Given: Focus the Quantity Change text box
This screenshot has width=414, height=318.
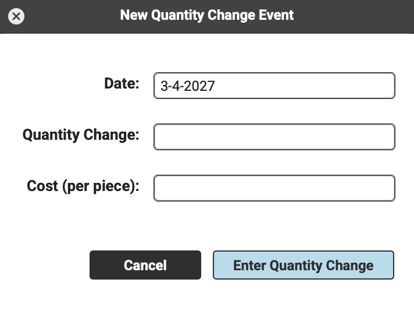Looking at the screenshot, I should click(x=274, y=137).
